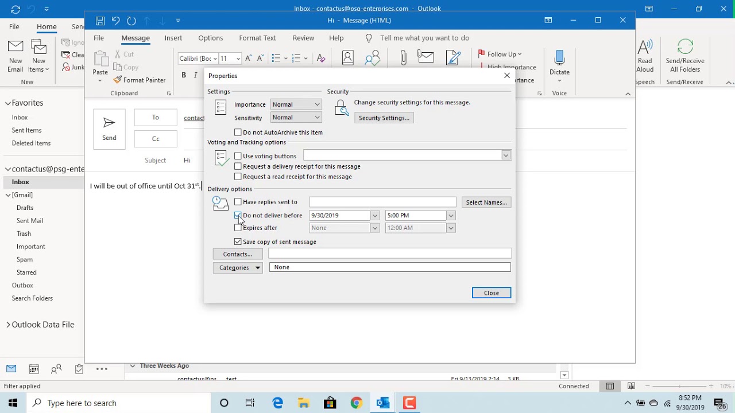
Task: Enable Expires after checkbox
Action: (238, 228)
